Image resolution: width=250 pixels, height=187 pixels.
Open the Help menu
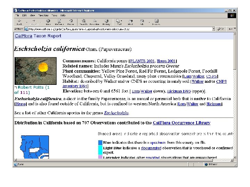pyautogui.click(x=63, y=16)
